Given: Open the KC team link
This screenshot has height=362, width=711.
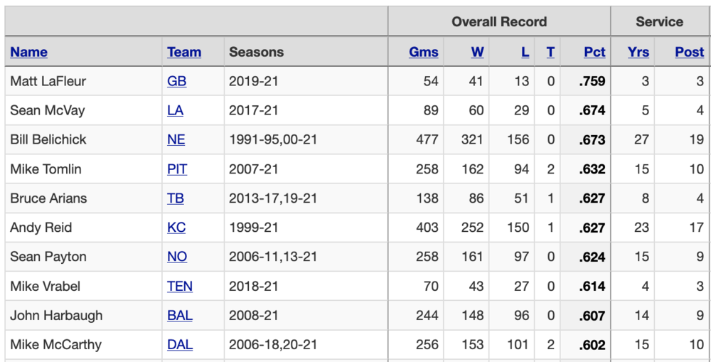Looking at the screenshot, I should coord(176,228).
